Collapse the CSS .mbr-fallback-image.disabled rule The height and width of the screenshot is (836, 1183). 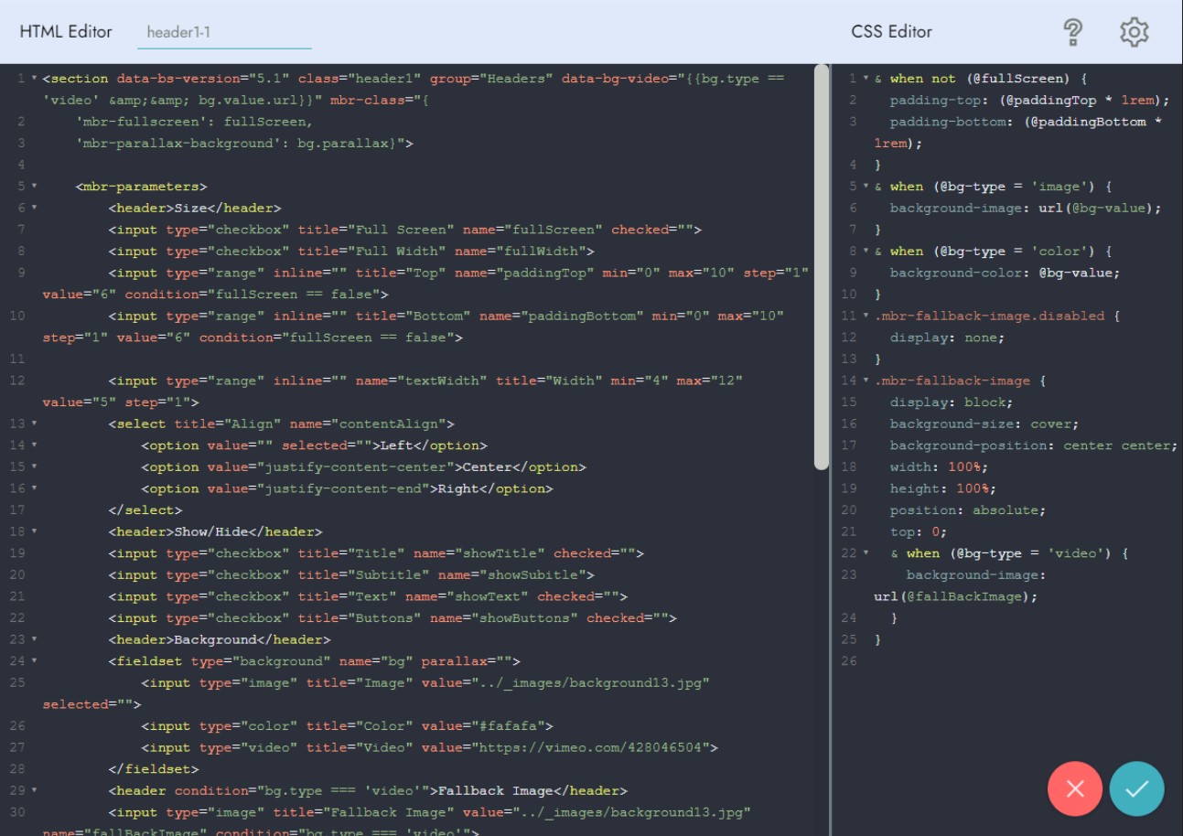pyautogui.click(x=866, y=316)
